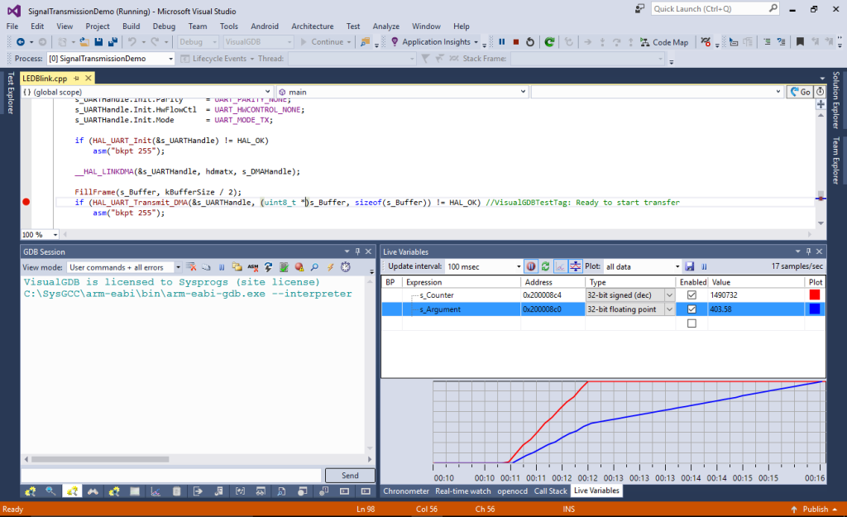Click the red ball warning icon in GDB Session
This screenshot has width=847, height=517.
[299, 267]
